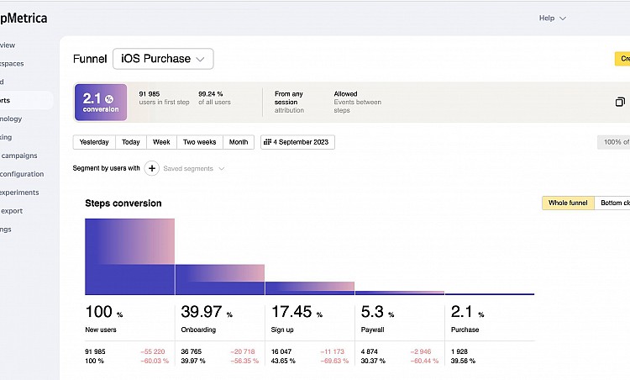Image resolution: width=630 pixels, height=380 pixels.
Task: Expand the Saved segments dropdown
Action: 194,168
